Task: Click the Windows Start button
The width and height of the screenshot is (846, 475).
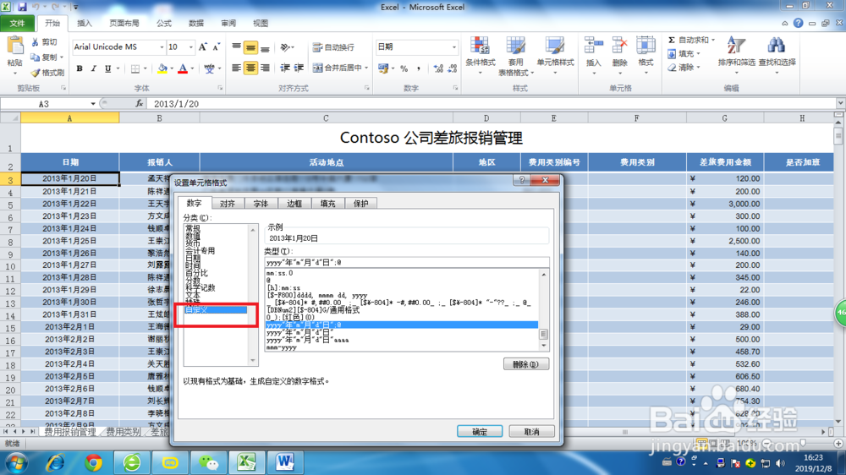Action: point(16,462)
